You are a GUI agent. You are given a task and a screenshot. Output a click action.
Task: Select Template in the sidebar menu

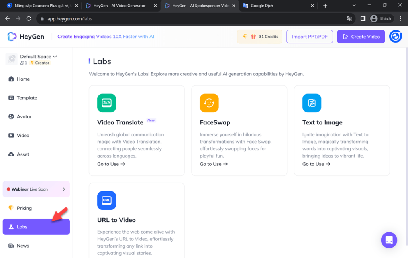point(27,98)
